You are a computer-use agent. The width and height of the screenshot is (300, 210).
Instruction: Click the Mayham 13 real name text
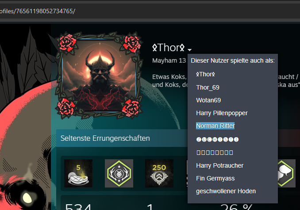[169, 60]
